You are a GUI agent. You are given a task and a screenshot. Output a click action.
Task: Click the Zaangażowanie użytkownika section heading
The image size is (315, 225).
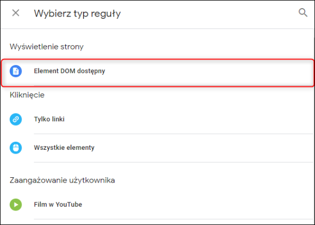click(62, 180)
